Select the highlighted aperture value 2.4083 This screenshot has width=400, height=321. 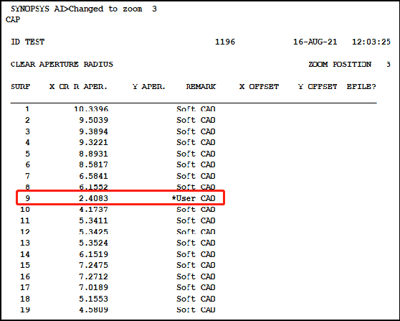tap(93, 198)
